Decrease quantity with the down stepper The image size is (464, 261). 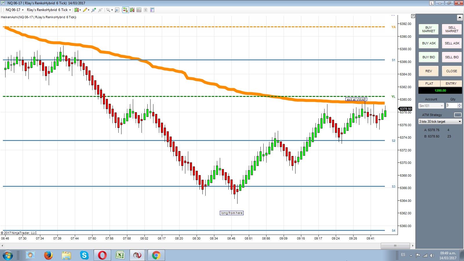click(459, 107)
